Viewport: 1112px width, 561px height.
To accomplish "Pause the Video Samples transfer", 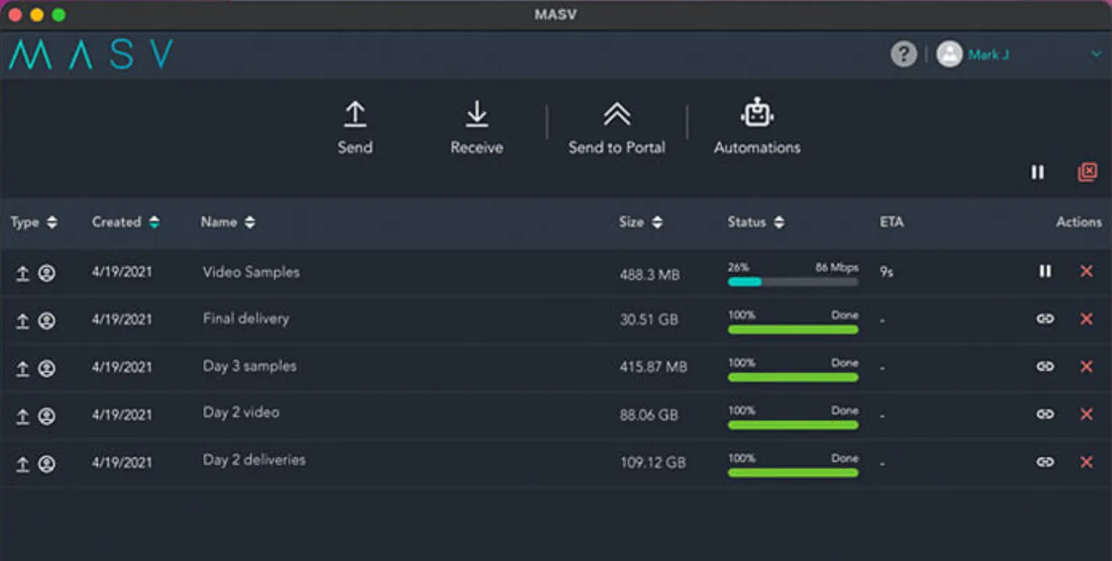I will coord(1045,272).
